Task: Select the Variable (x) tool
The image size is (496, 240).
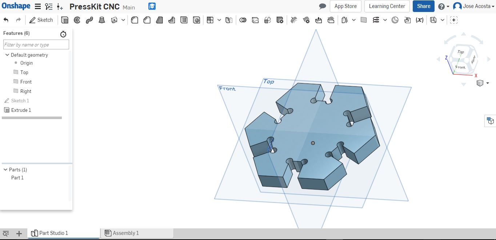Action: coord(420,20)
